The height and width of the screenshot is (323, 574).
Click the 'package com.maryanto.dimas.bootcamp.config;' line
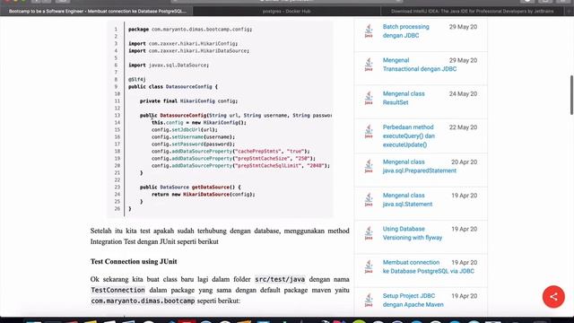190,30
